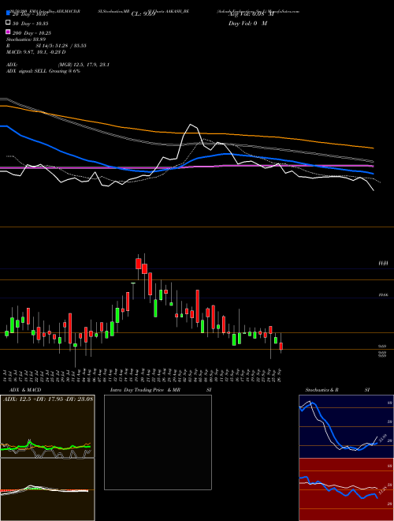Click the 'ADX: 12.5 +DY: 17.95 -DY: 23.08' header
Image resolution: width=394 pixels, height=521 pixels.
click(48, 399)
